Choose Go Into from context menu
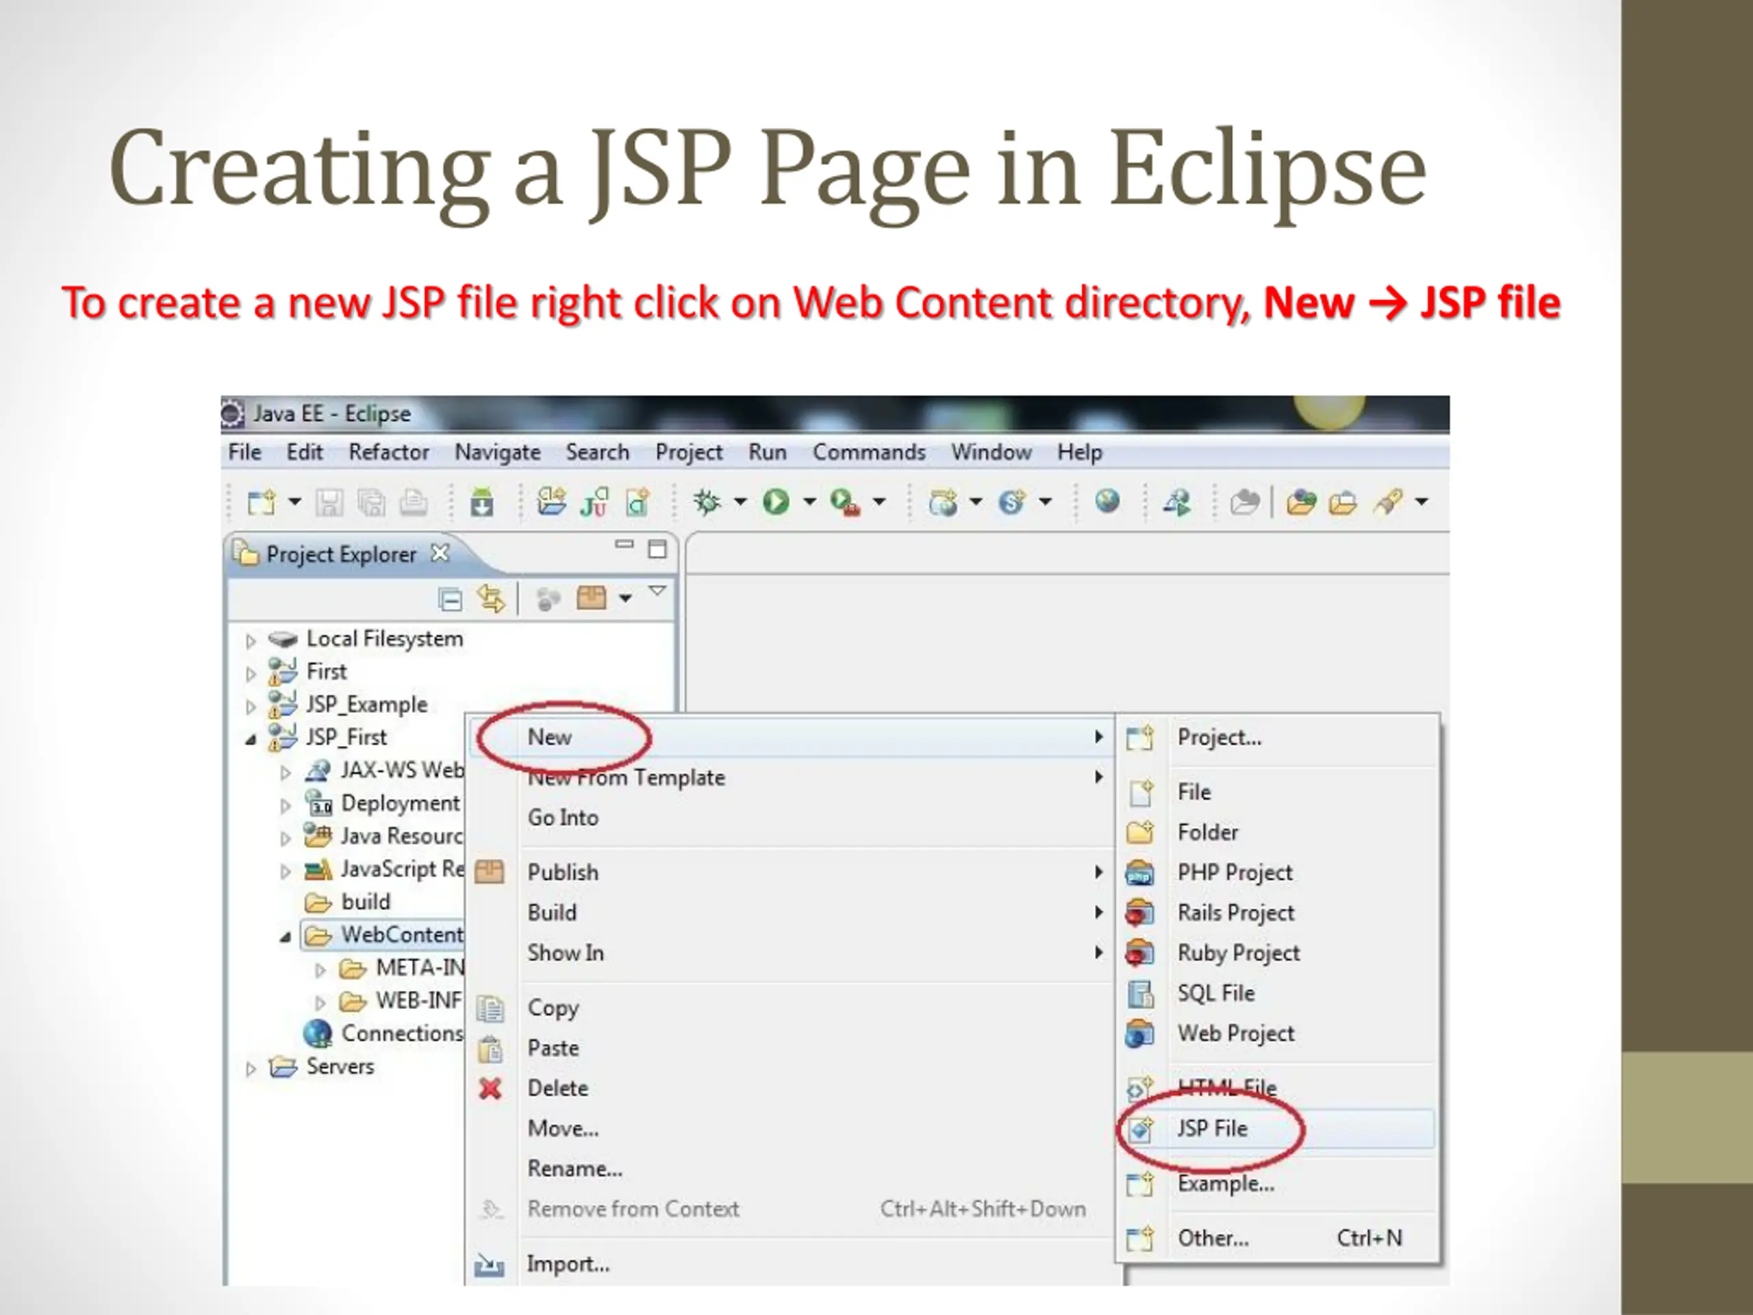Image resolution: width=1753 pixels, height=1315 pixels. [x=792, y=817]
